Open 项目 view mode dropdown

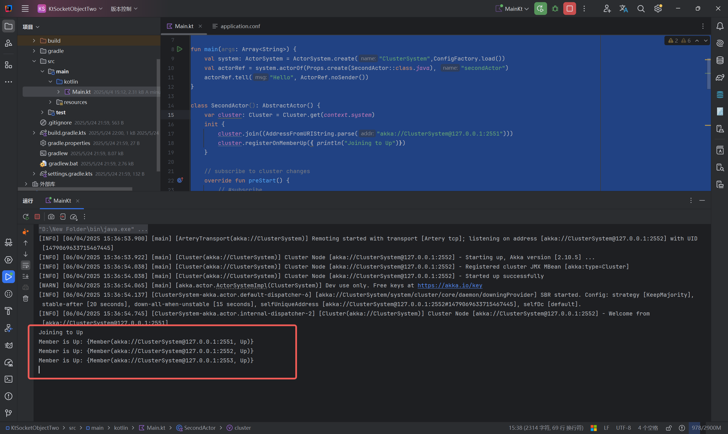click(x=31, y=27)
